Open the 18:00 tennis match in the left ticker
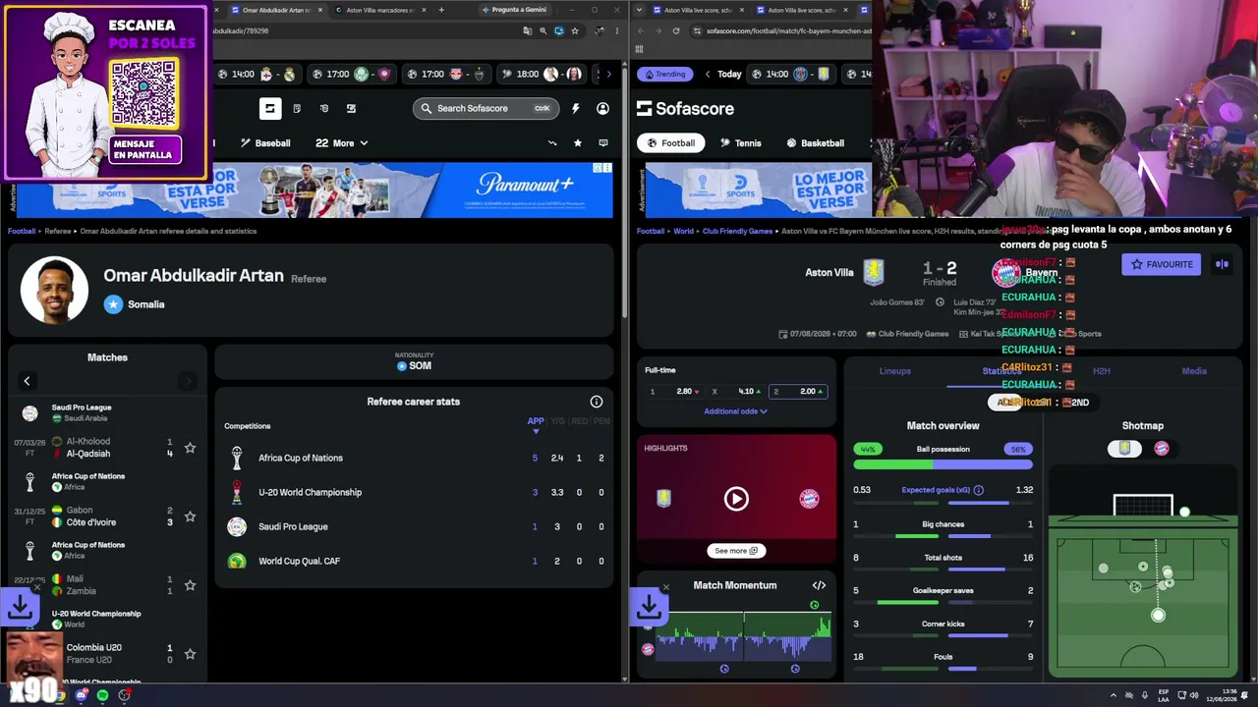Viewport: 1258px width, 707px height. (542, 74)
